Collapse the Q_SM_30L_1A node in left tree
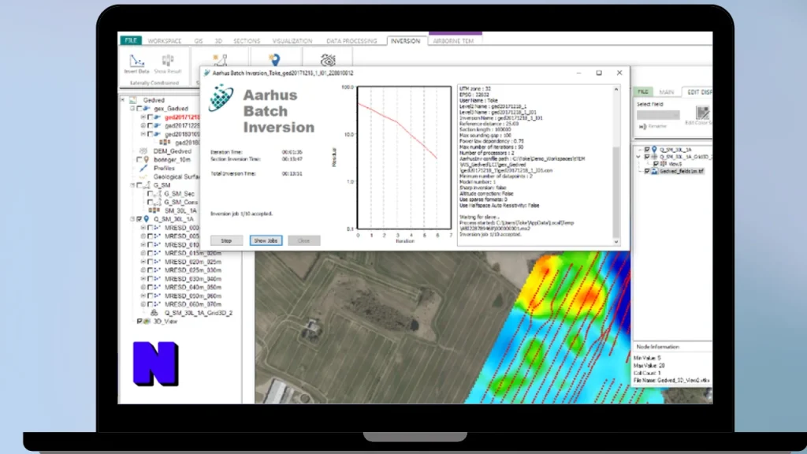The image size is (807, 454). click(x=132, y=219)
